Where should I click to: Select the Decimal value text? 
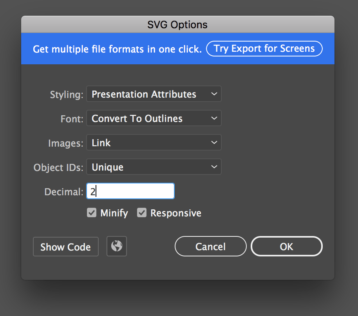click(94, 191)
